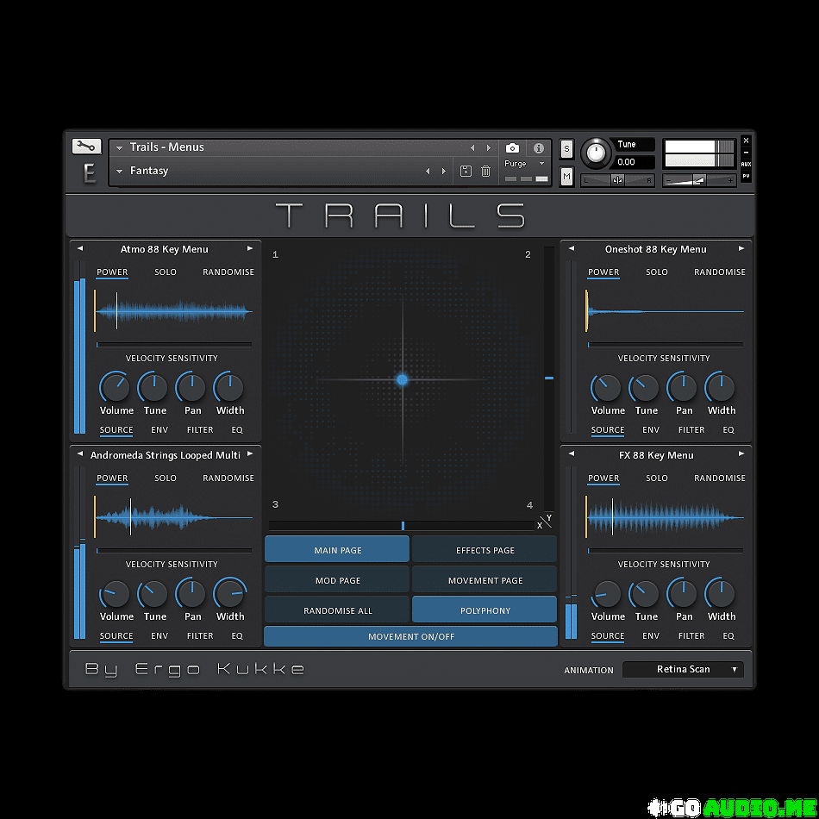The image size is (819, 819).
Task: Expand the Purge dropdown menu
Action: point(541,164)
